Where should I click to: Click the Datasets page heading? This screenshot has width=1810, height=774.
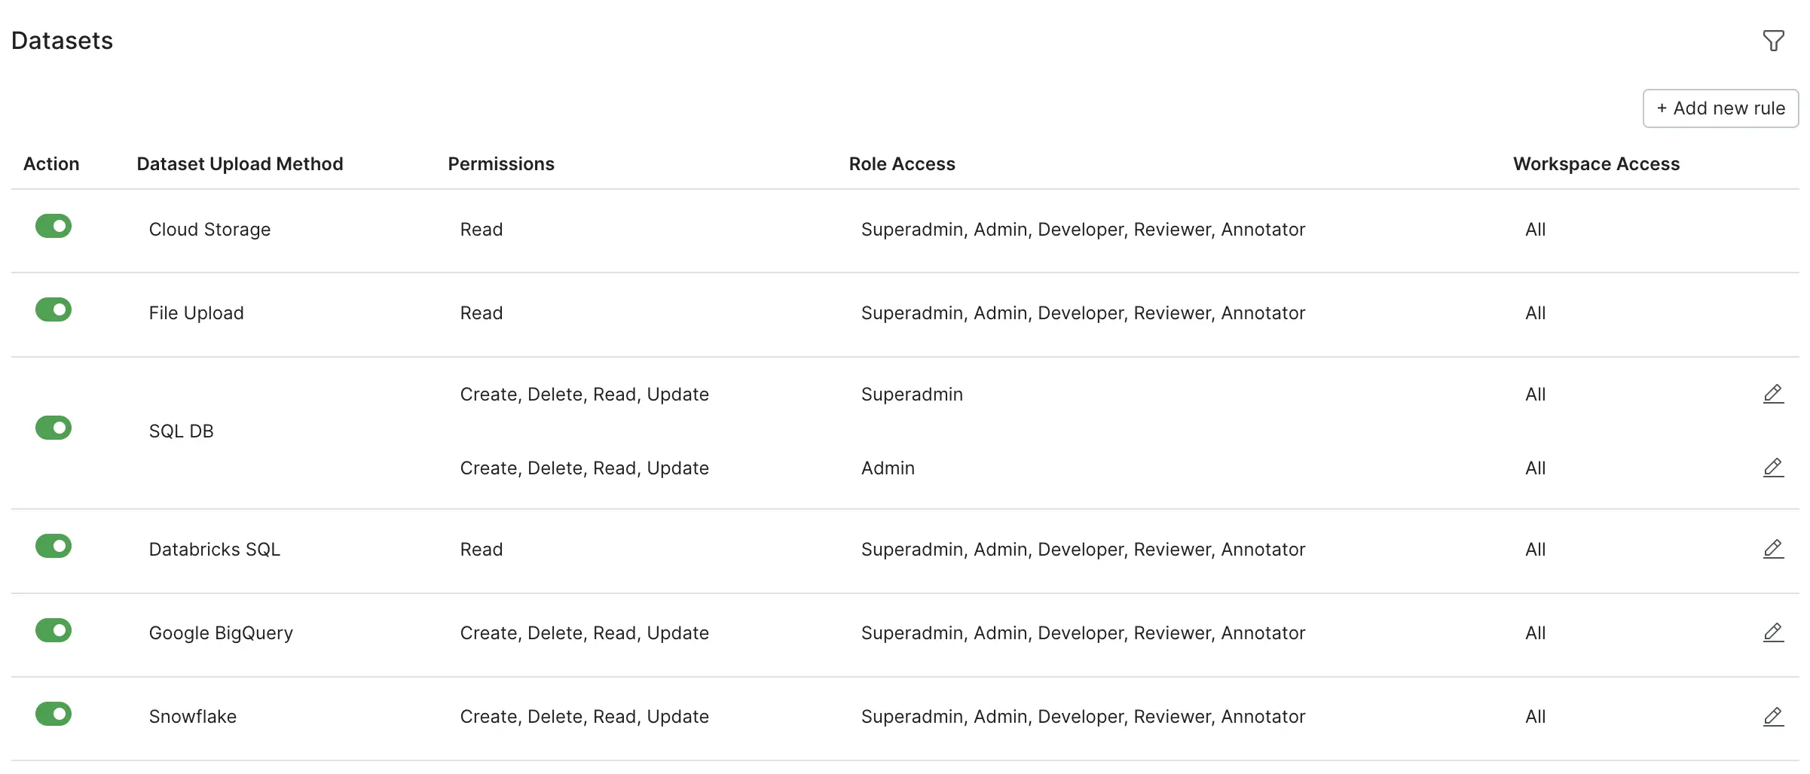click(x=62, y=41)
